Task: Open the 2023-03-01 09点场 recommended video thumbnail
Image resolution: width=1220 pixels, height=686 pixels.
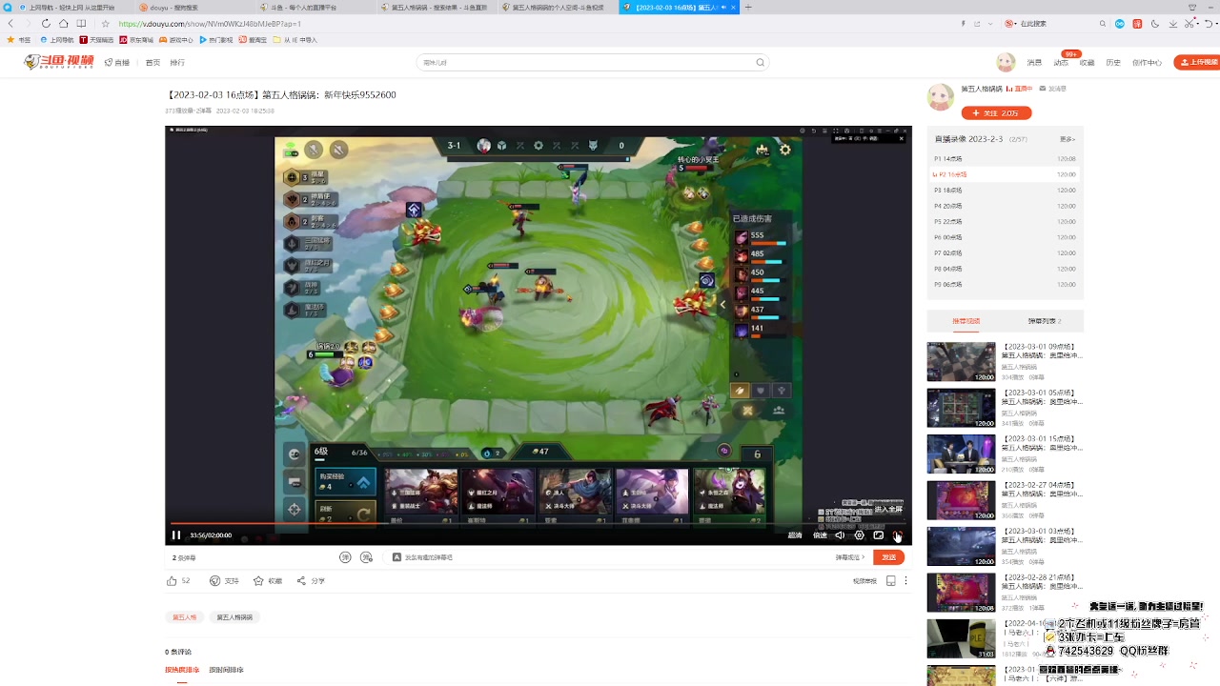Action: [x=961, y=362]
